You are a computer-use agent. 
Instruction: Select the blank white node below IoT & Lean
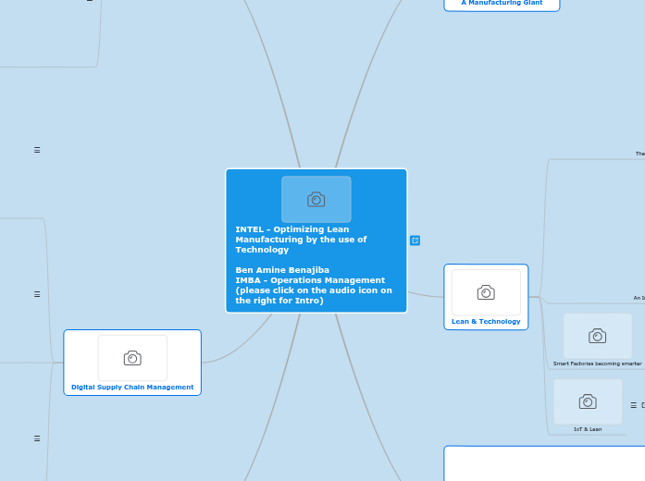[x=544, y=463]
